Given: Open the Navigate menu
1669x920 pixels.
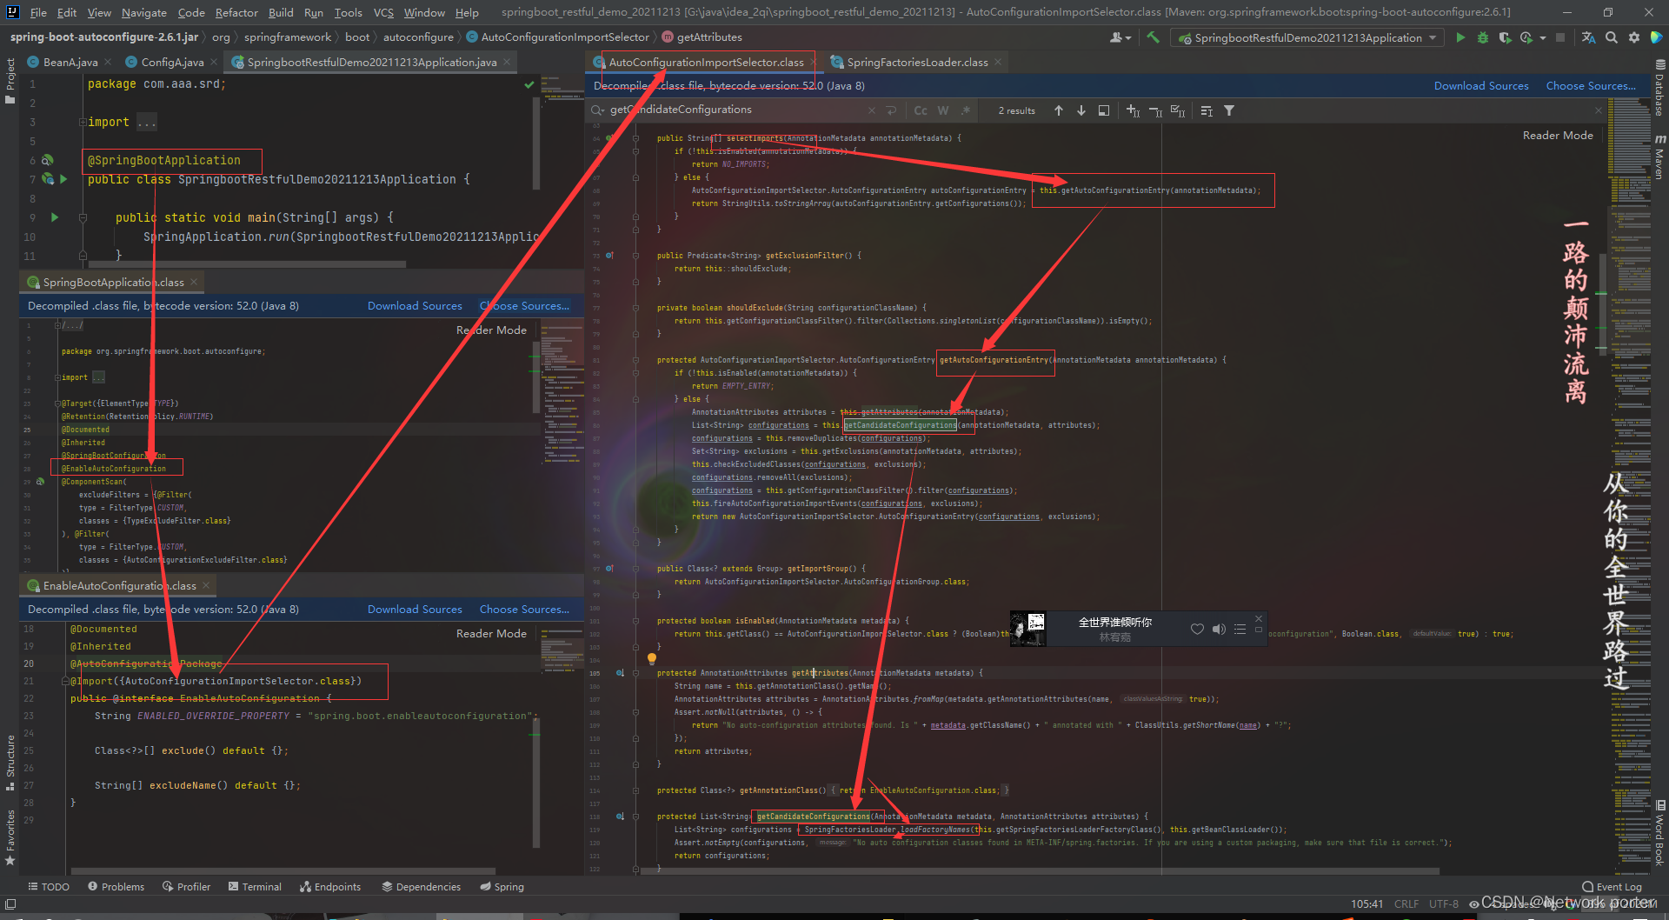Looking at the screenshot, I should point(143,12).
